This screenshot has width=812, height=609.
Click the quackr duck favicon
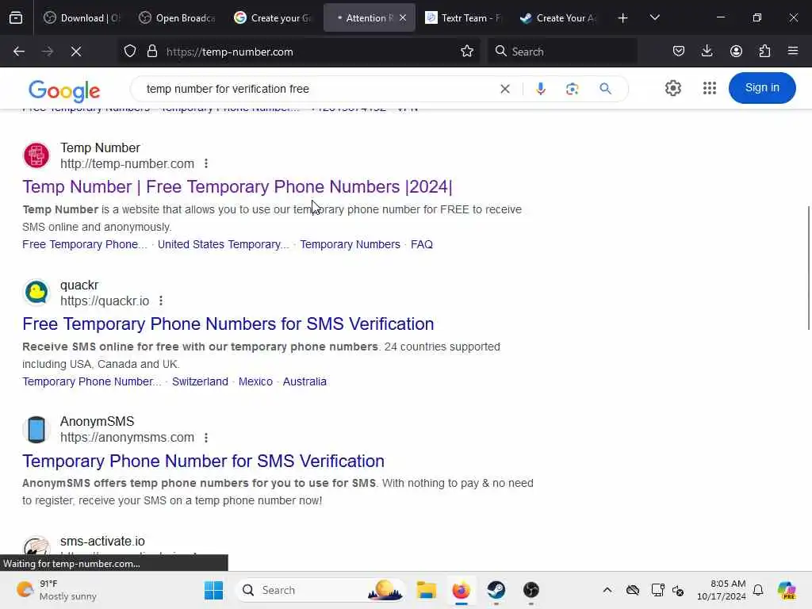pyautogui.click(x=36, y=293)
